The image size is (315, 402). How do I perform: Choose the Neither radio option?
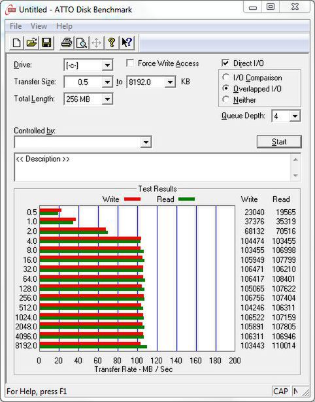(x=226, y=99)
